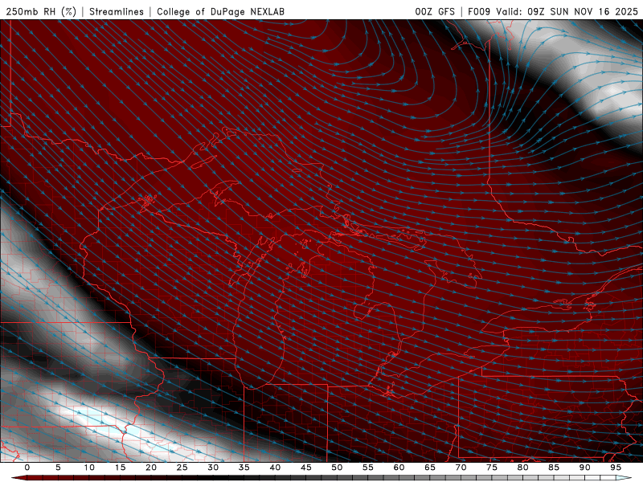Image resolution: width=643 pixels, height=482 pixels.
Task: Click the '20' colorbar scale label
Action: 151,468
